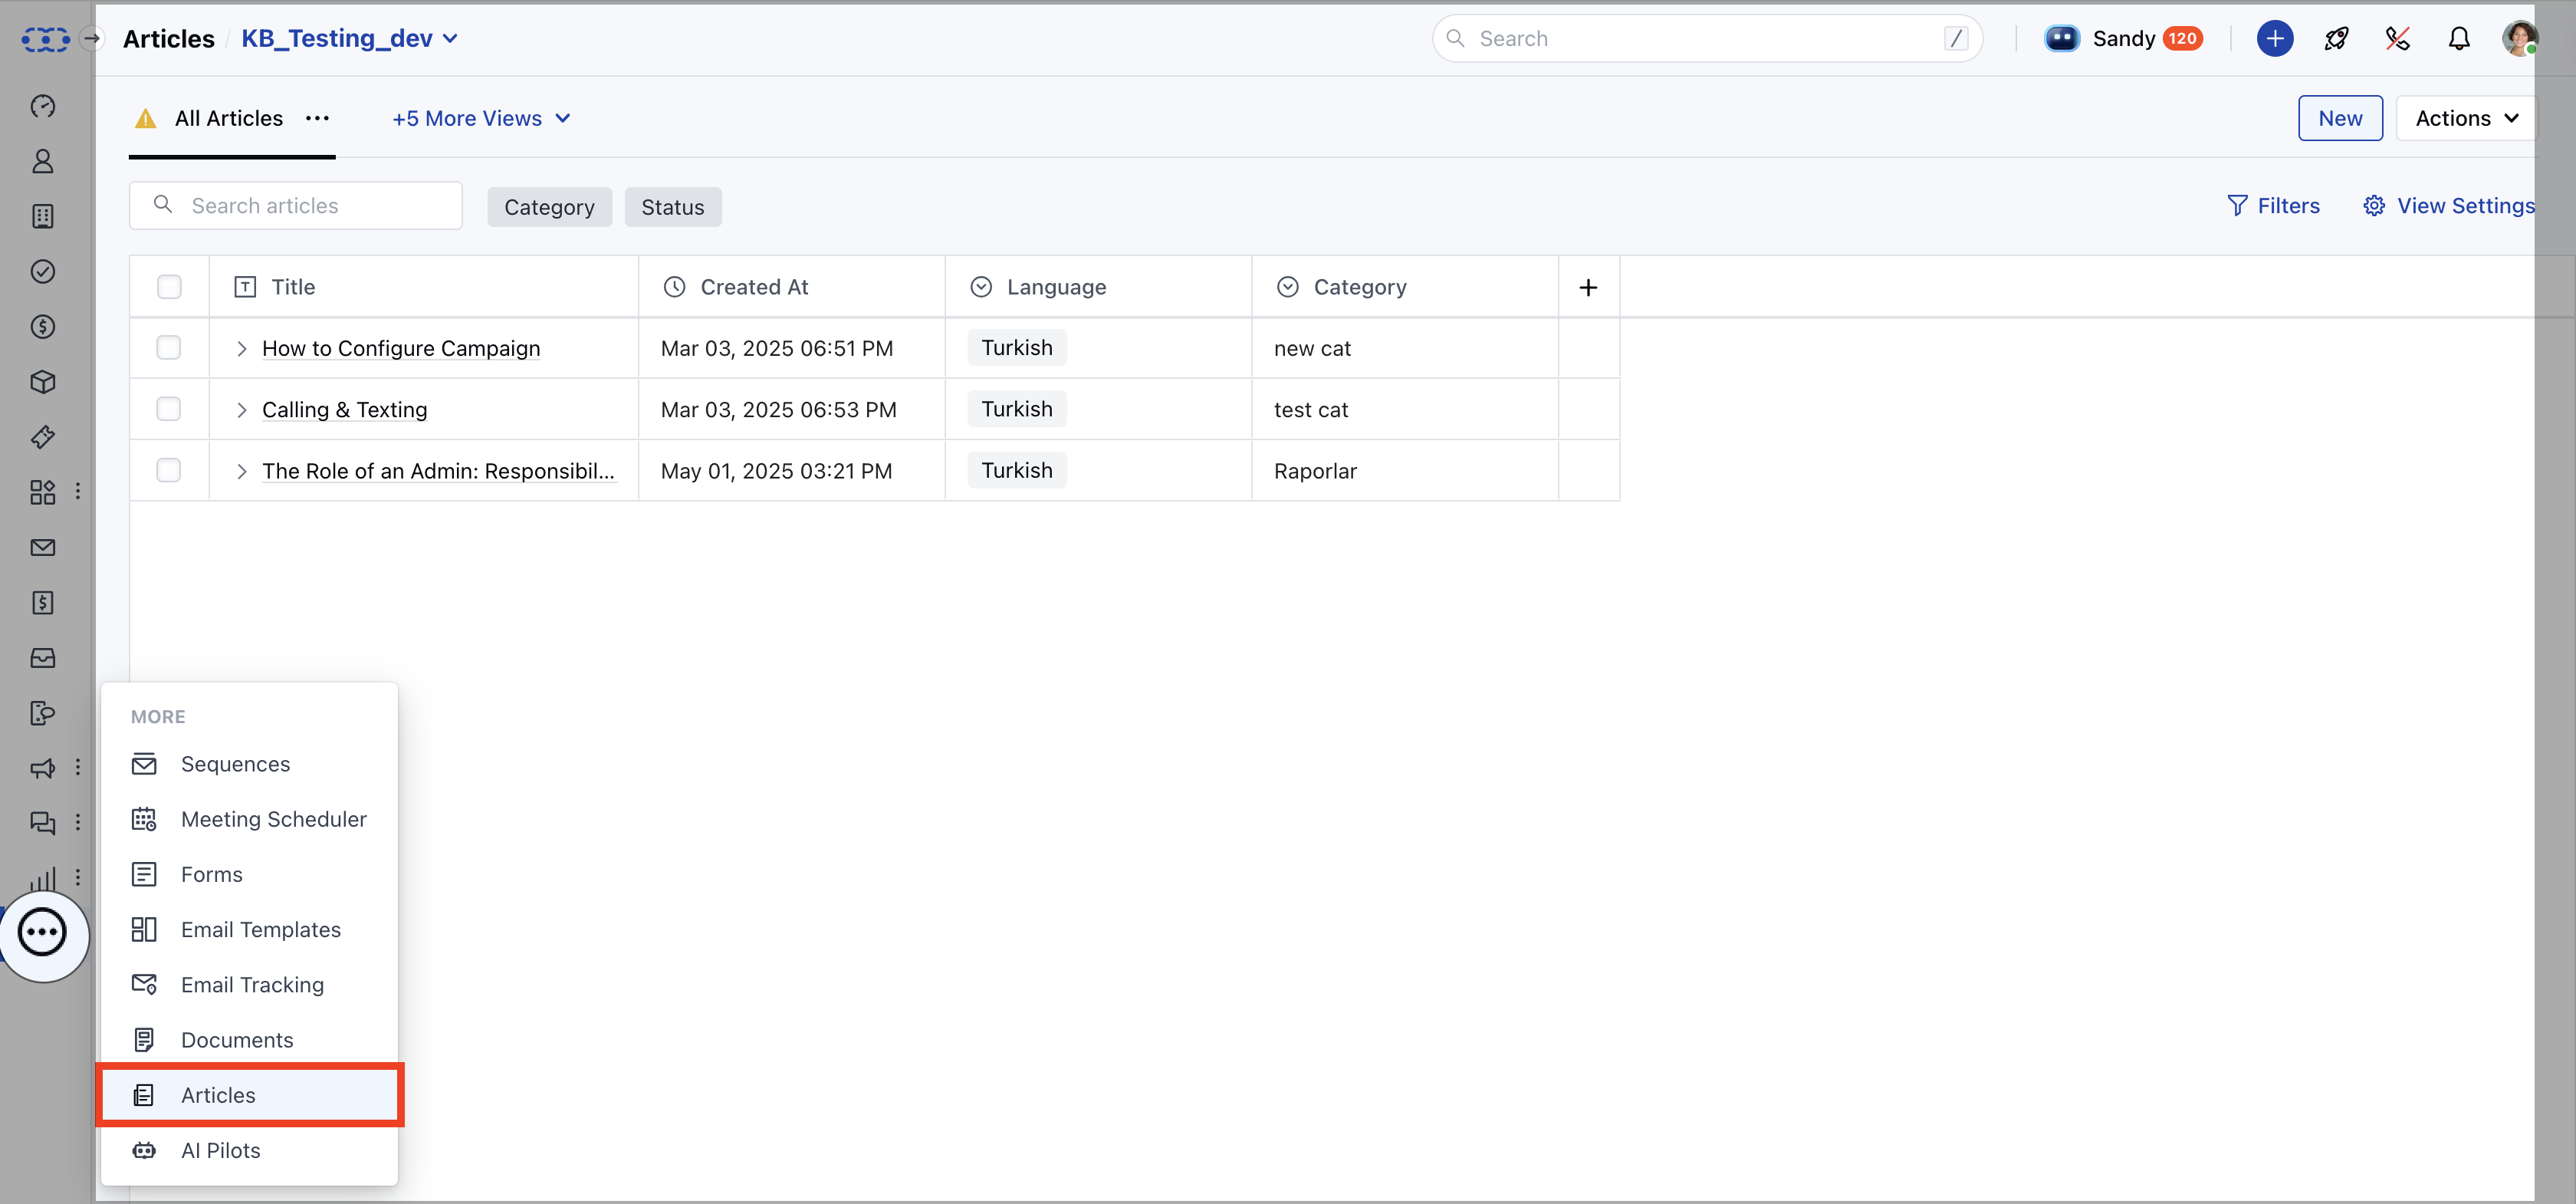
Task: Tick the select-all checkbox in table header
Action: pyautogui.click(x=169, y=287)
